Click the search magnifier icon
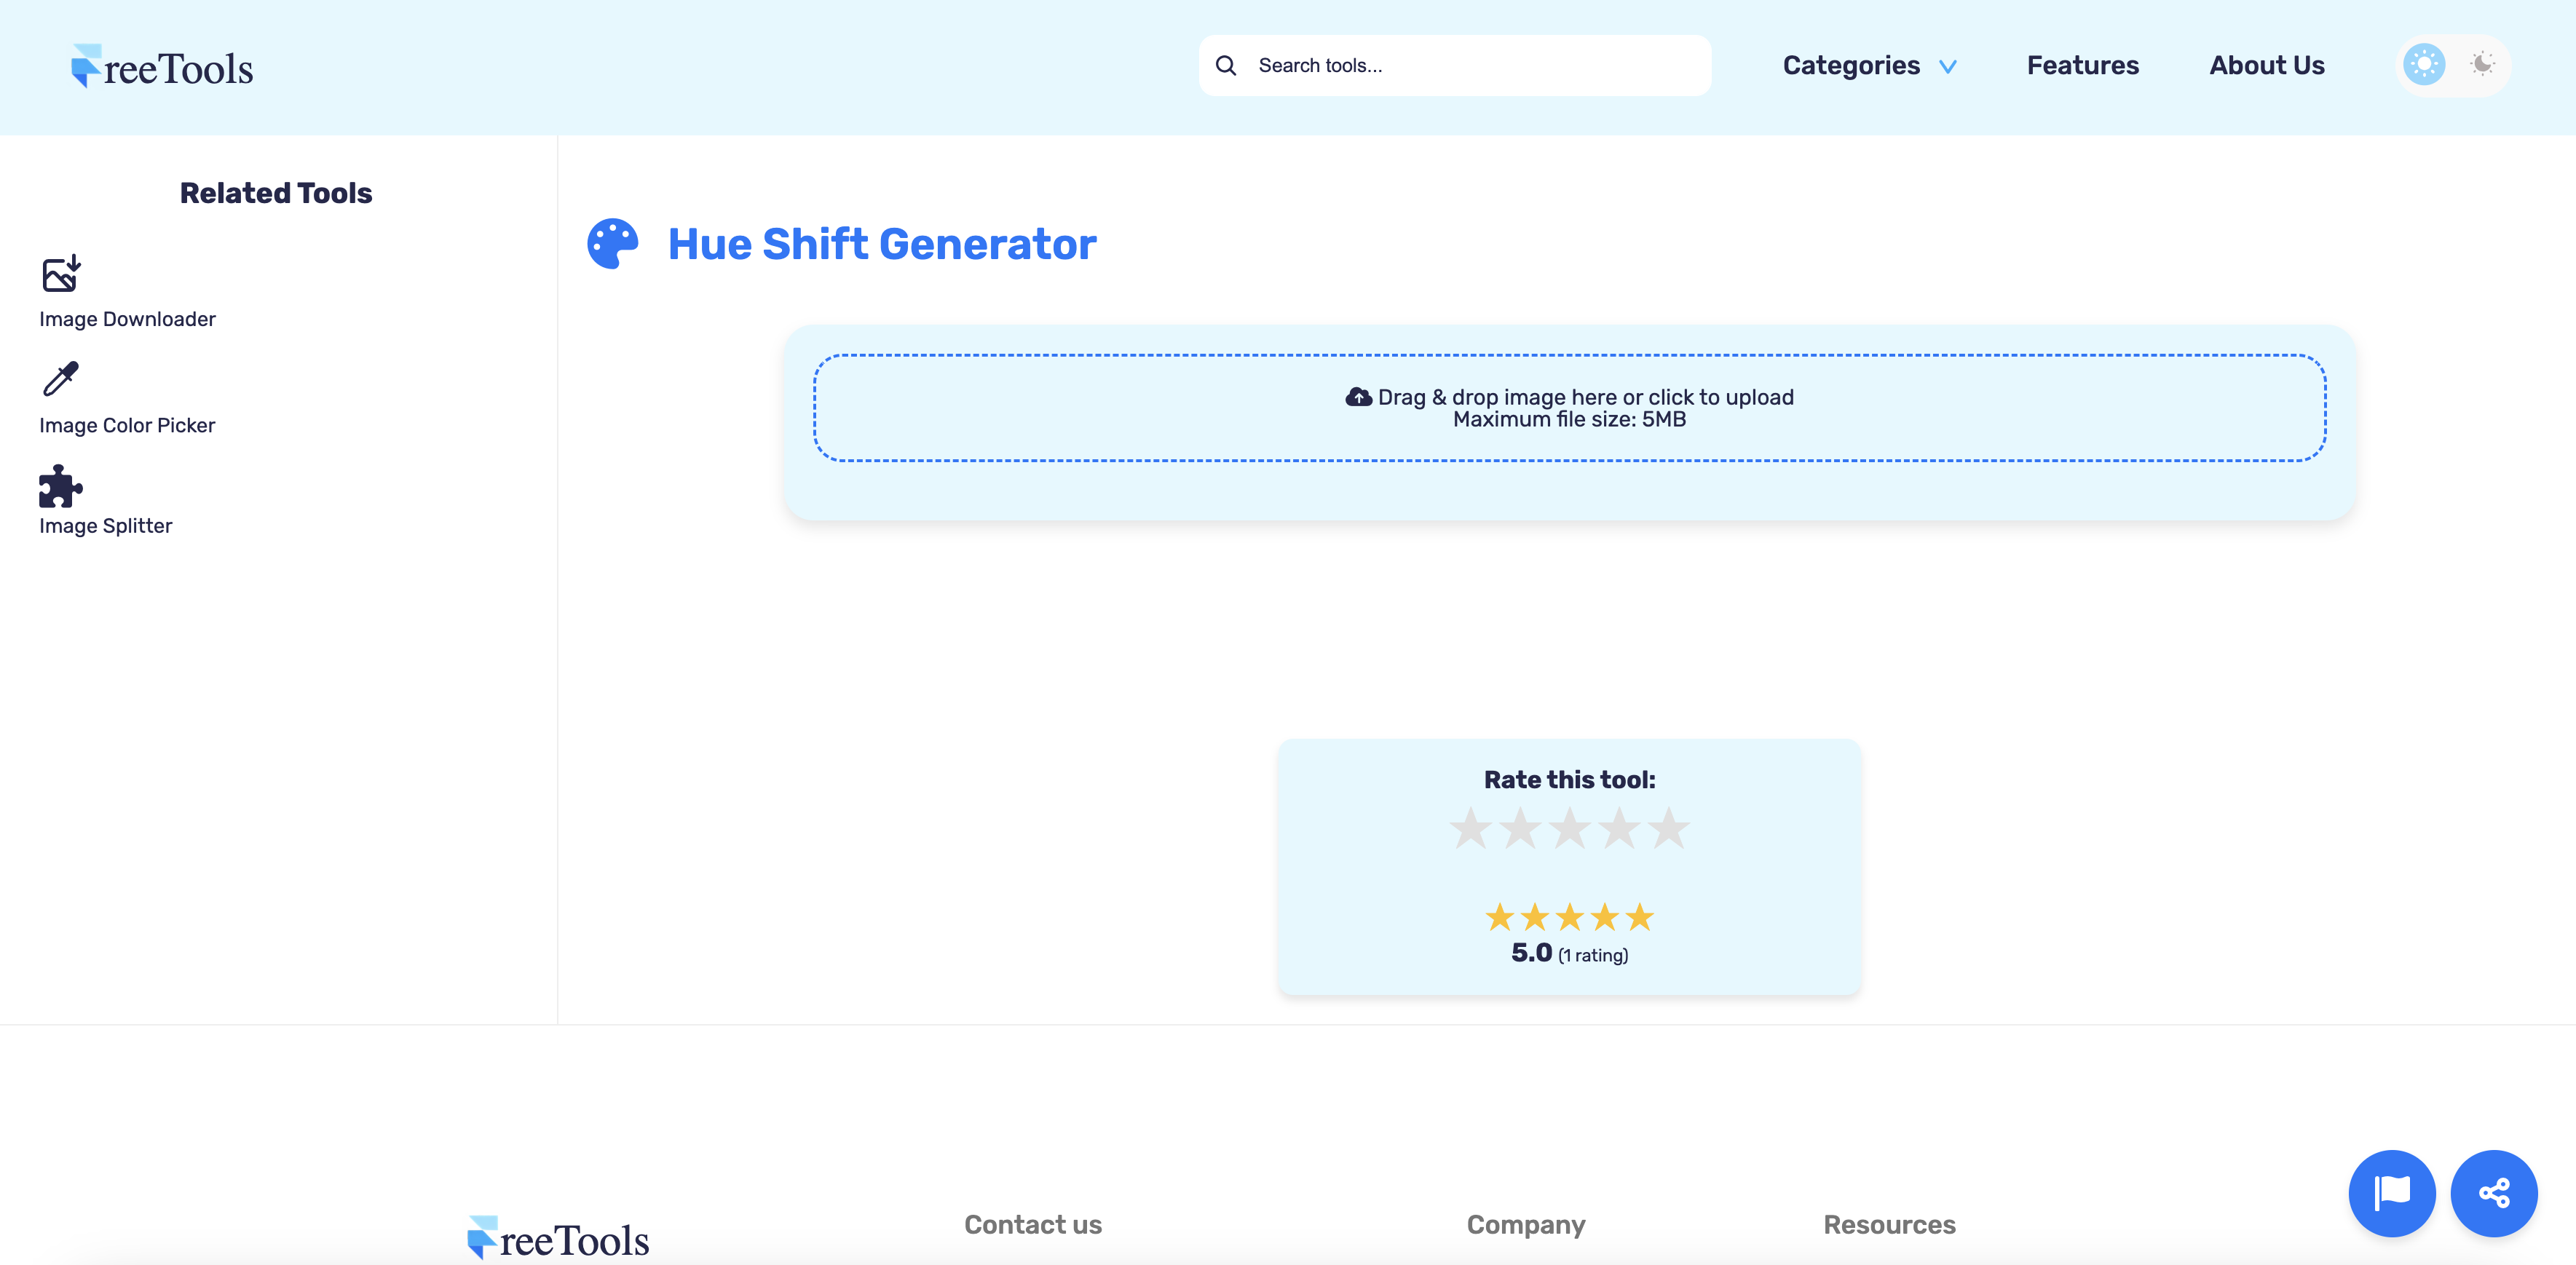The width and height of the screenshot is (2576, 1265). [x=1225, y=65]
